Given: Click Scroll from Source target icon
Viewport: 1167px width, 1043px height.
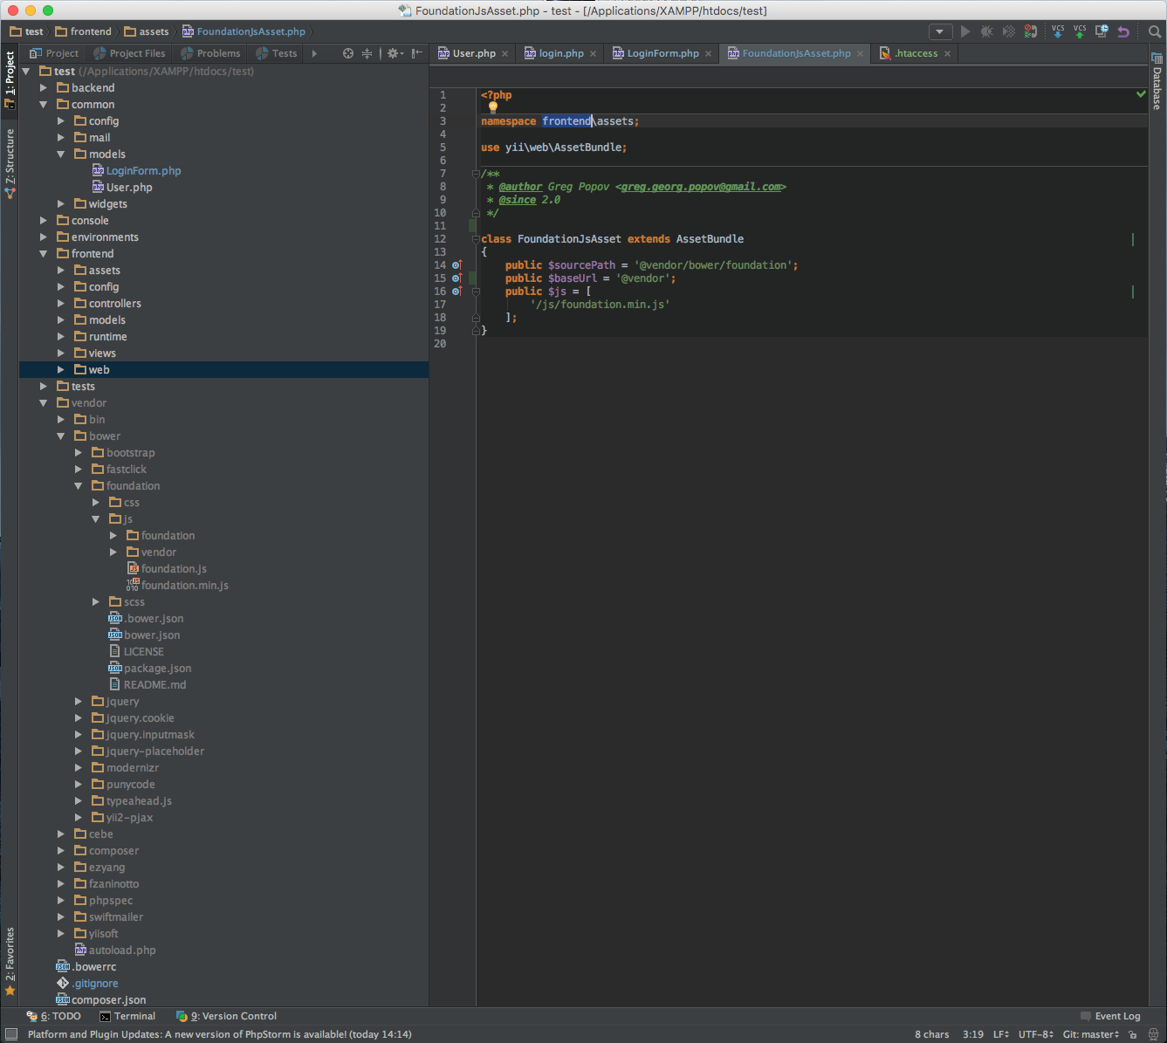Looking at the screenshot, I should pos(348,53).
